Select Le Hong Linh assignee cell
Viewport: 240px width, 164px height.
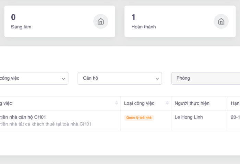(189, 117)
